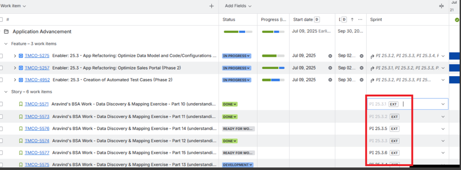The image size is (461, 170).
Task: Clear the start date of TMCO-4952
Action: 330,80
